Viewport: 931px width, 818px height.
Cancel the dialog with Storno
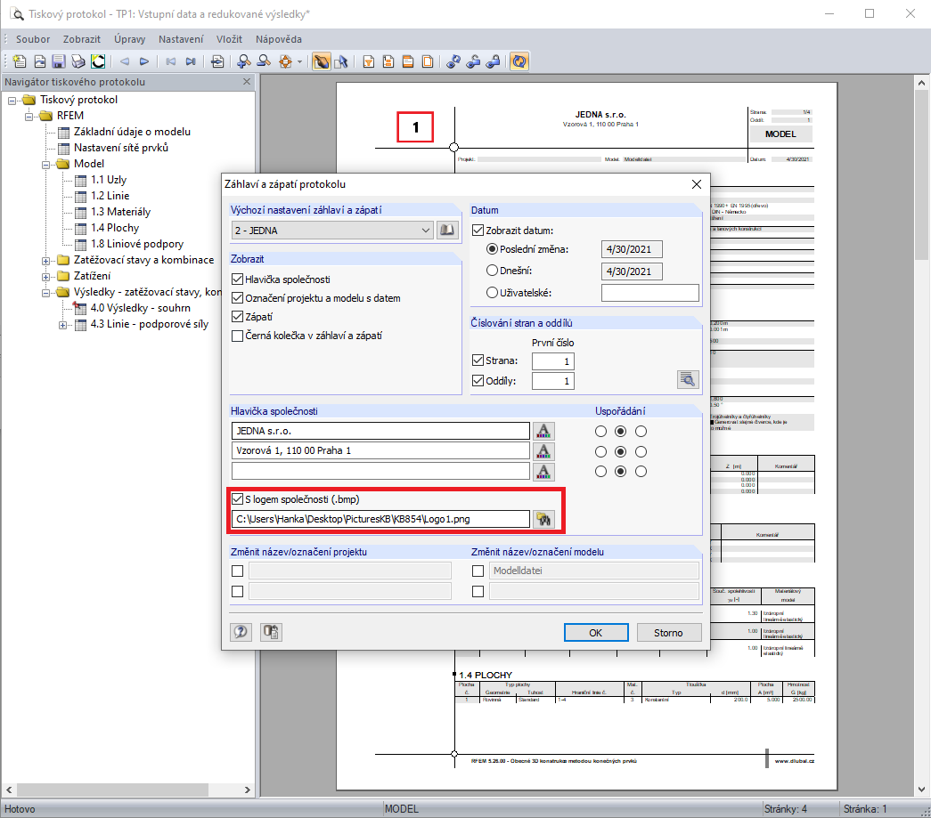(x=668, y=632)
